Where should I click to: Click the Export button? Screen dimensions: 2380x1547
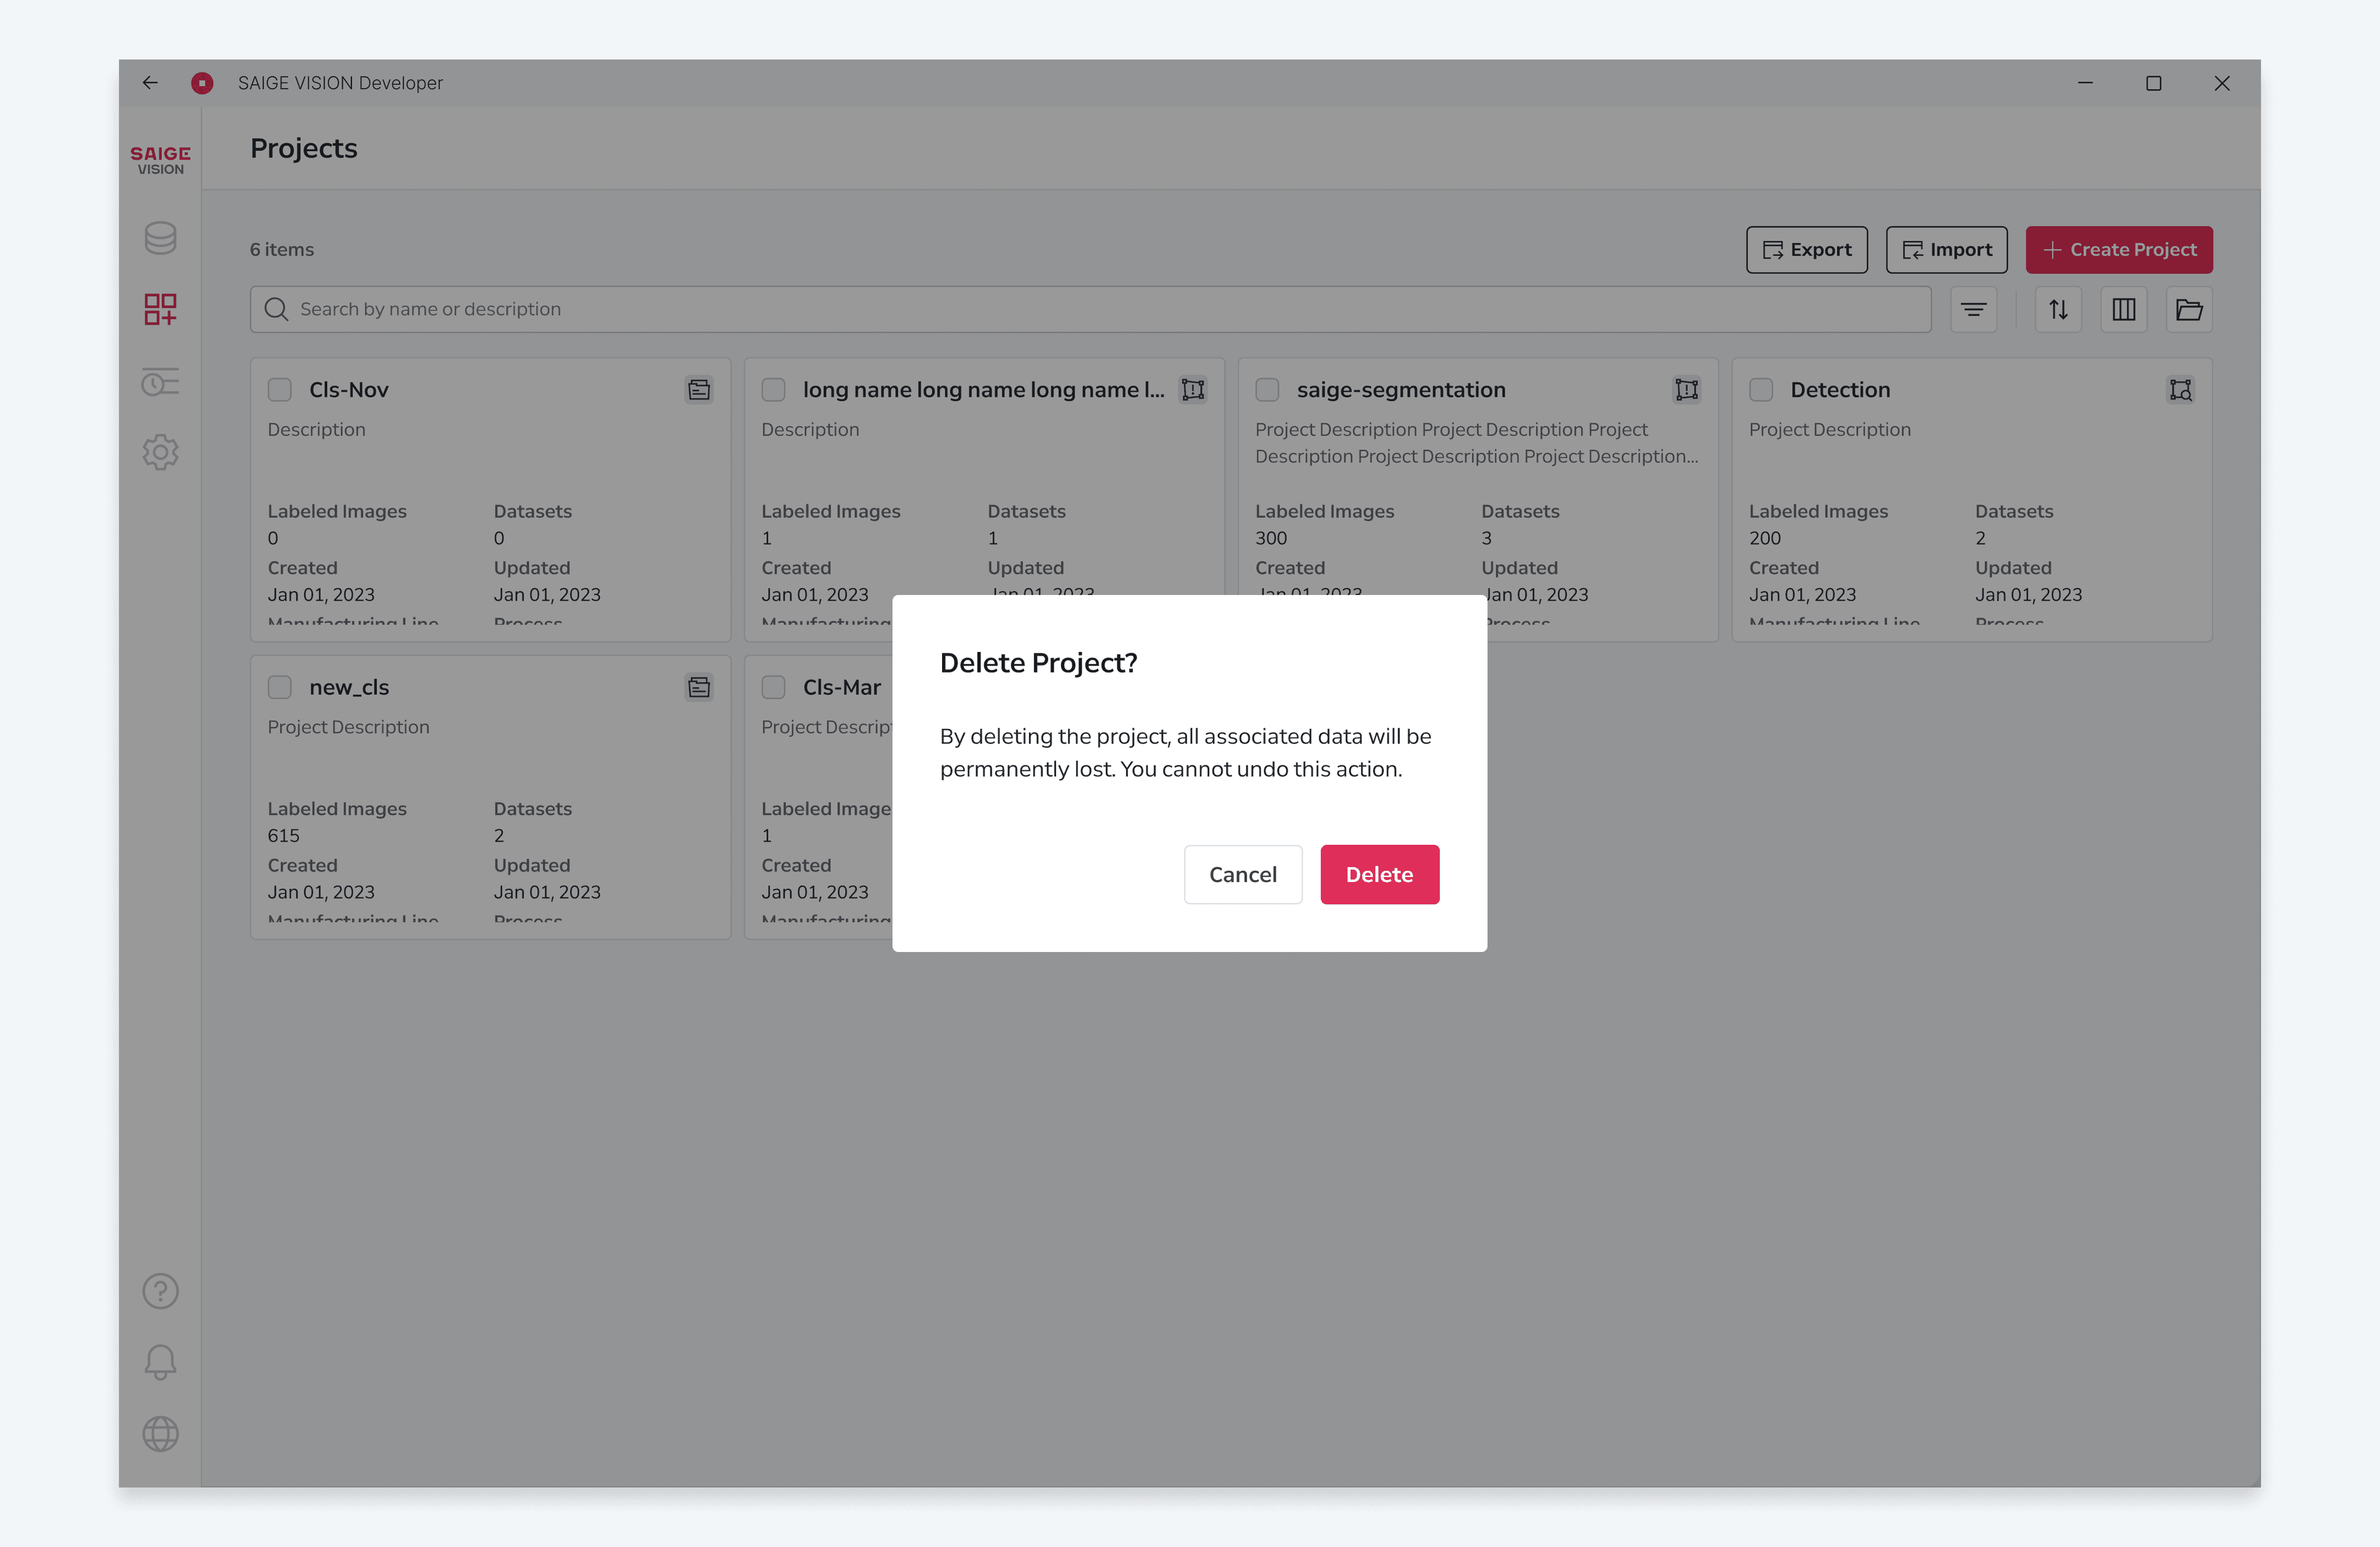coord(1806,250)
